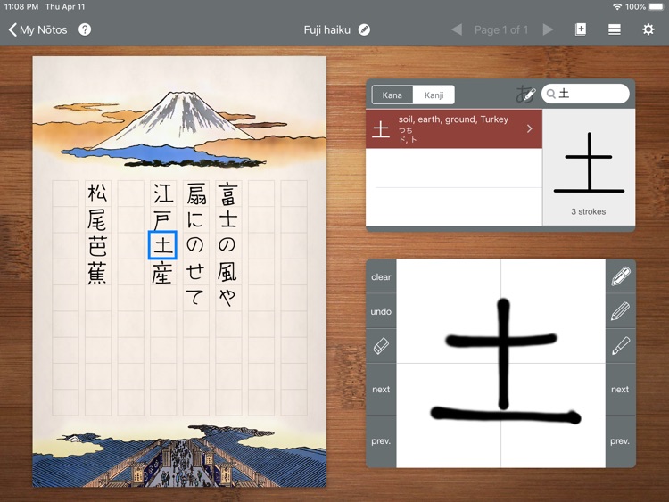
Task: Edit the Fuji haiku title pencil icon
Action: tap(364, 29)
